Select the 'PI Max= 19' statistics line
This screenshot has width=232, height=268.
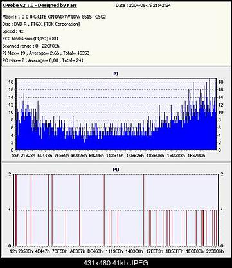46,53
